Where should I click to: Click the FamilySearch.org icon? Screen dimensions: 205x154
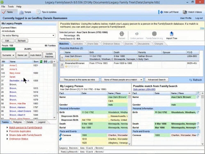pyautogui.click(x=154, y=34)
